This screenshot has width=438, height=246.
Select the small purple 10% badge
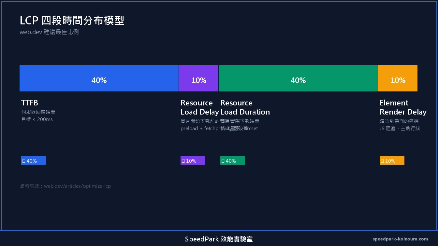(193, 160)
